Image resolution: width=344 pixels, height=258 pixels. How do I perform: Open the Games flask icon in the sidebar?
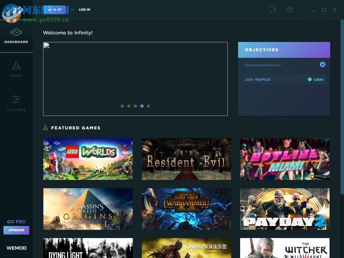[16, 65]
